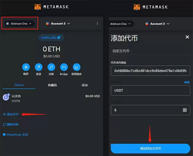Click the Account 3 avatar icon in right panel
The height and width of the screenshot is (156, 193).
tap(147, 24)
